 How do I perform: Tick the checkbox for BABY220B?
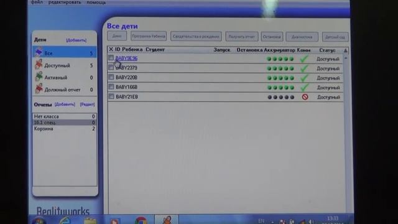[111, 77]
